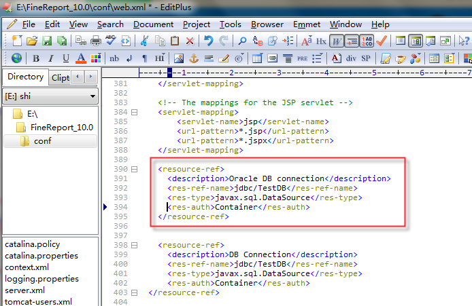Select context.xml in file list
Screen dimensions: 472x306
(27, 267)
